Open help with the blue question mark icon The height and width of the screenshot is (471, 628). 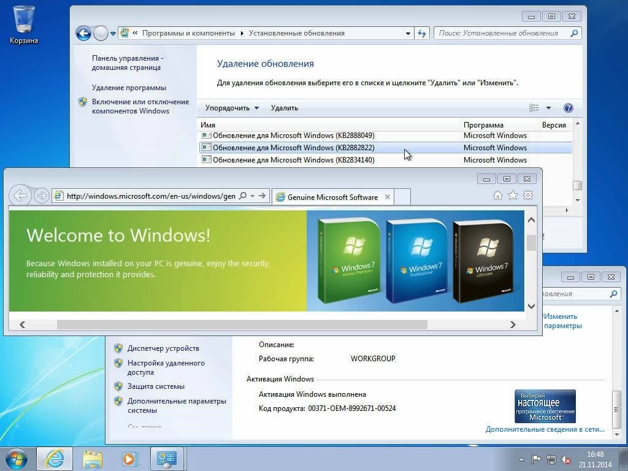click(568, 108)
